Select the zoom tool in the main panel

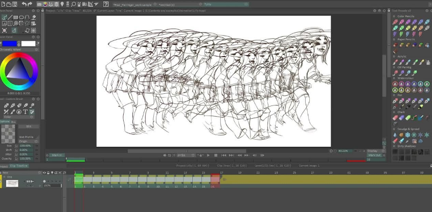point(16,23)
